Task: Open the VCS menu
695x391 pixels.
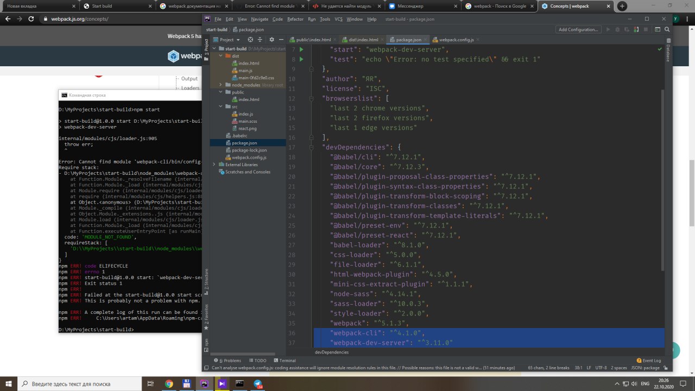Action: point(338,19)
